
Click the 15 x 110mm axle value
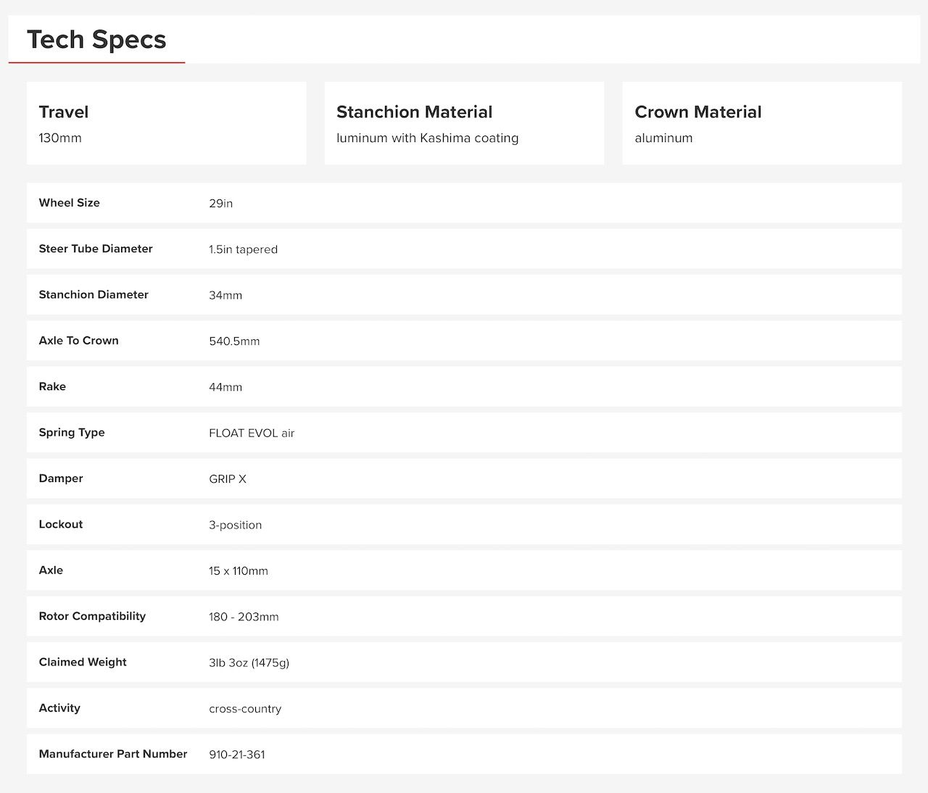point(239,571)
